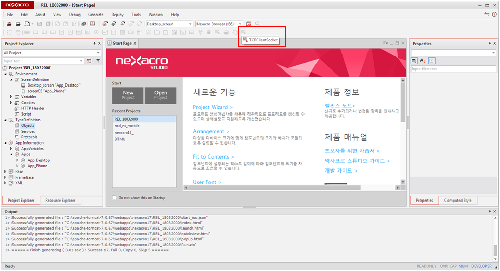
Task: Open the Project Wizard link
Action: [213, 107]
